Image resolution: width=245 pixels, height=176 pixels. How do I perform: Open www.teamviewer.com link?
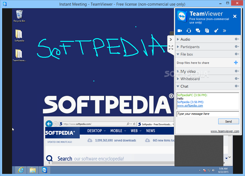tap(225, 131)
